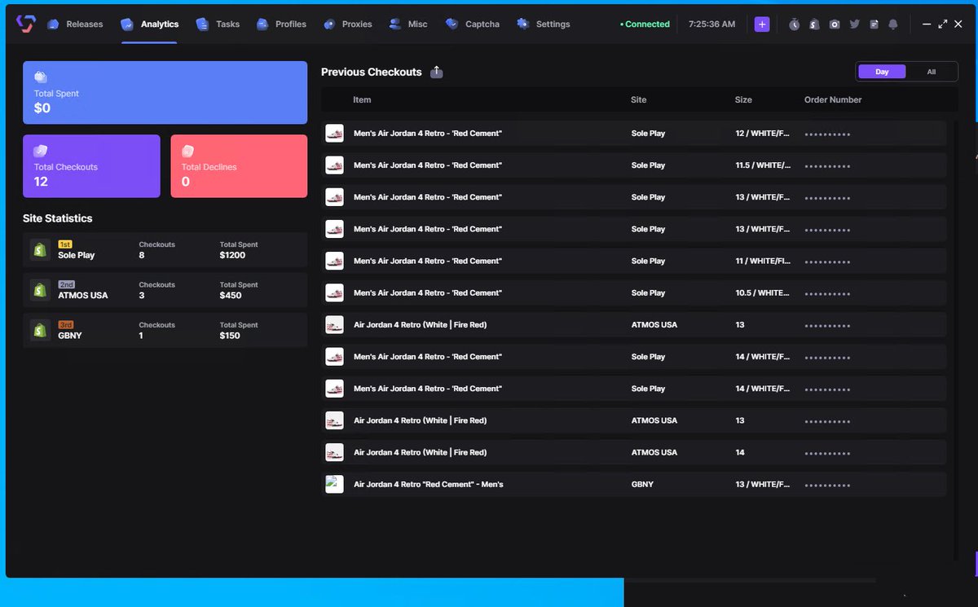This screenshot has height=607, width=978.
Task: Click shoe thumbnail of the size 11.5 checkout
Action: (x=334, y=165)
